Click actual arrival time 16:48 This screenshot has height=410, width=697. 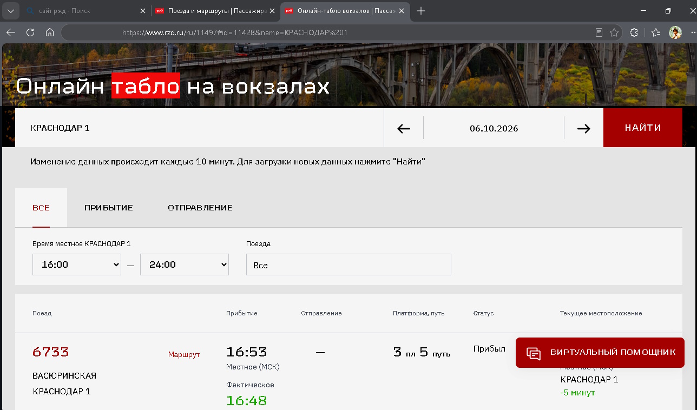click(247, 401)
